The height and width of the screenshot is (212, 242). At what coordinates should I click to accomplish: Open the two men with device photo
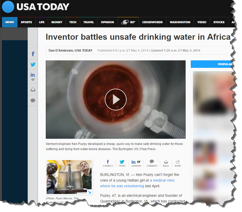69,177
